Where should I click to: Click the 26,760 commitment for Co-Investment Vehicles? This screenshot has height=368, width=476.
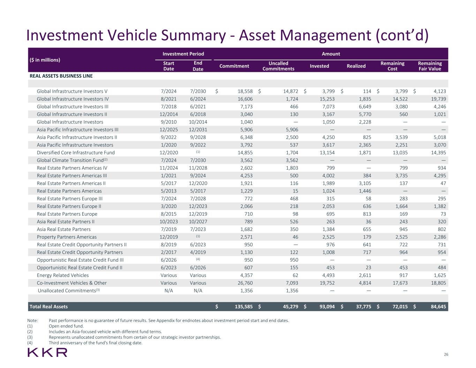(245, 283)
